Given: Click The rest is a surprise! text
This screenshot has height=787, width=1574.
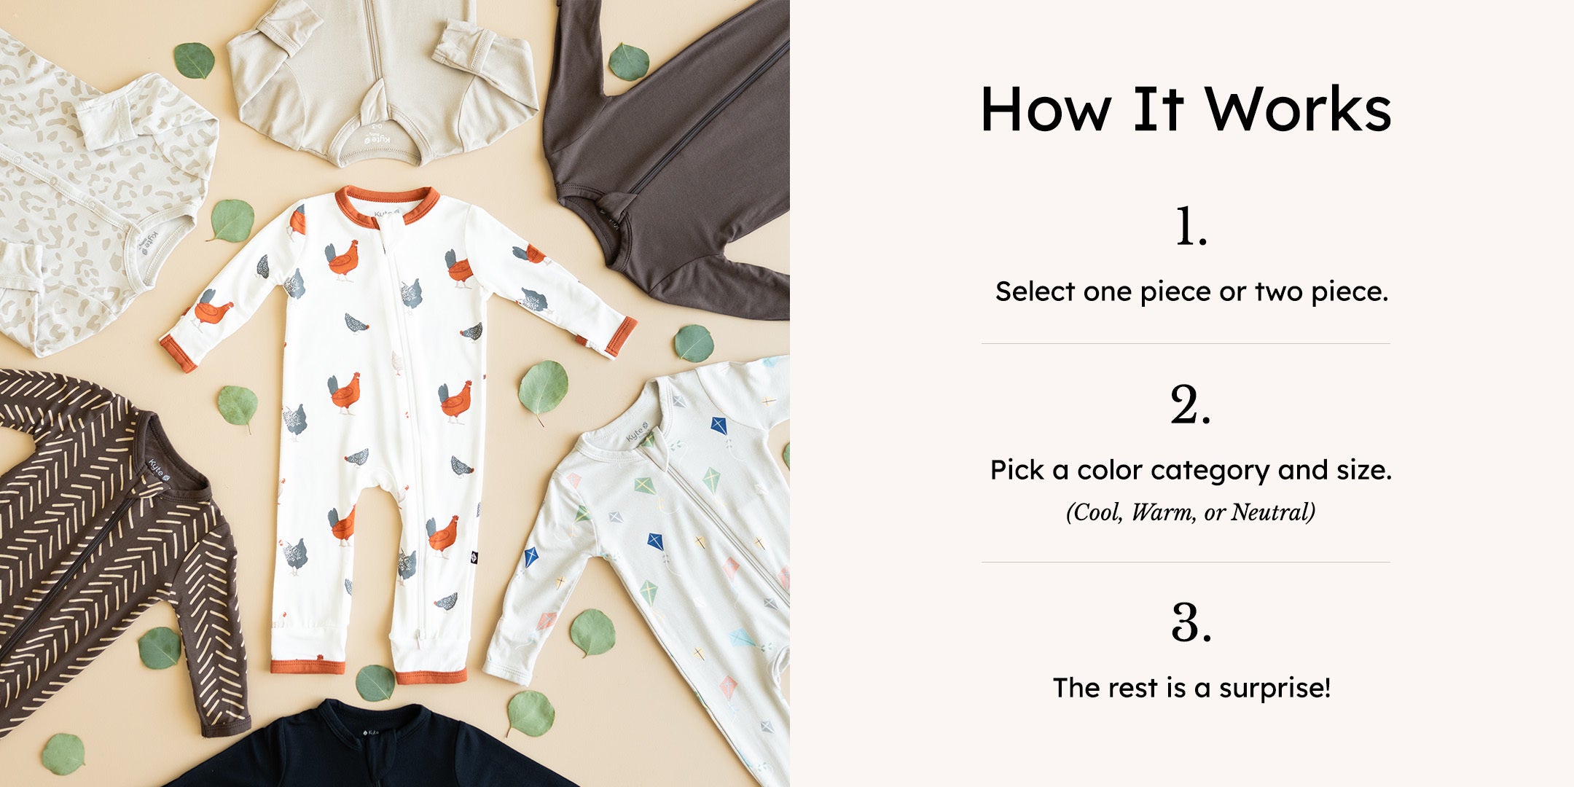Looking at the screenshot, I should tap(1191, 687).
